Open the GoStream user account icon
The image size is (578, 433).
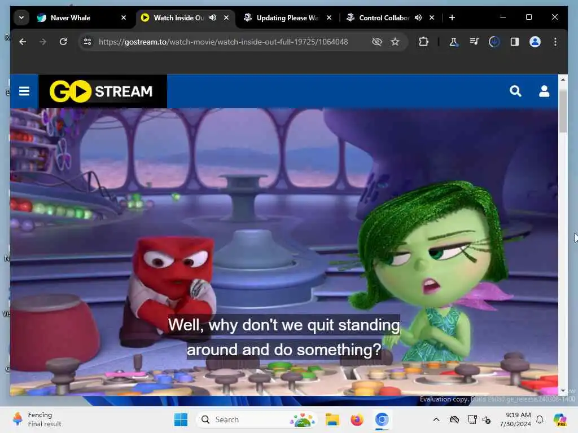544,91
